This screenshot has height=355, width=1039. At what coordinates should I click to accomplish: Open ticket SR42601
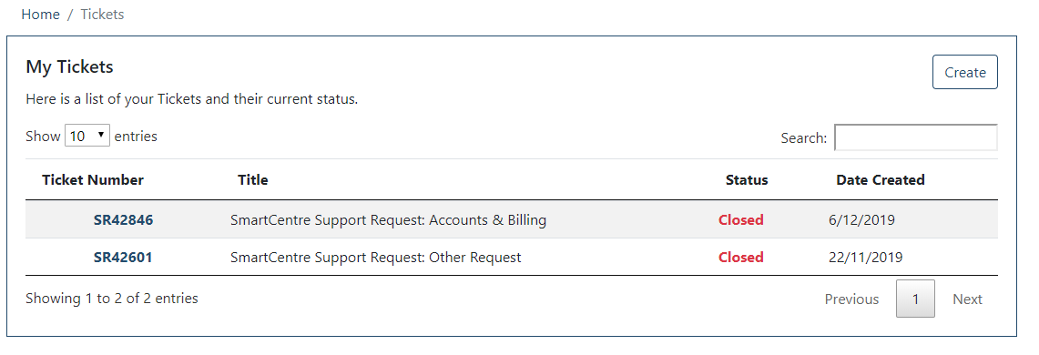tap(123, 257)
